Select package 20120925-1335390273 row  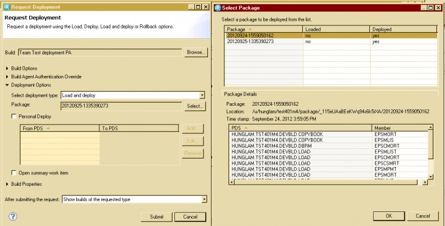click(x=330, y=41)
